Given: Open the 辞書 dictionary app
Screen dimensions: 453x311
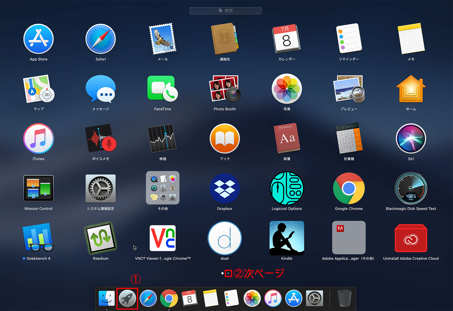Looking at the screenshot, I should pos(287,138).
